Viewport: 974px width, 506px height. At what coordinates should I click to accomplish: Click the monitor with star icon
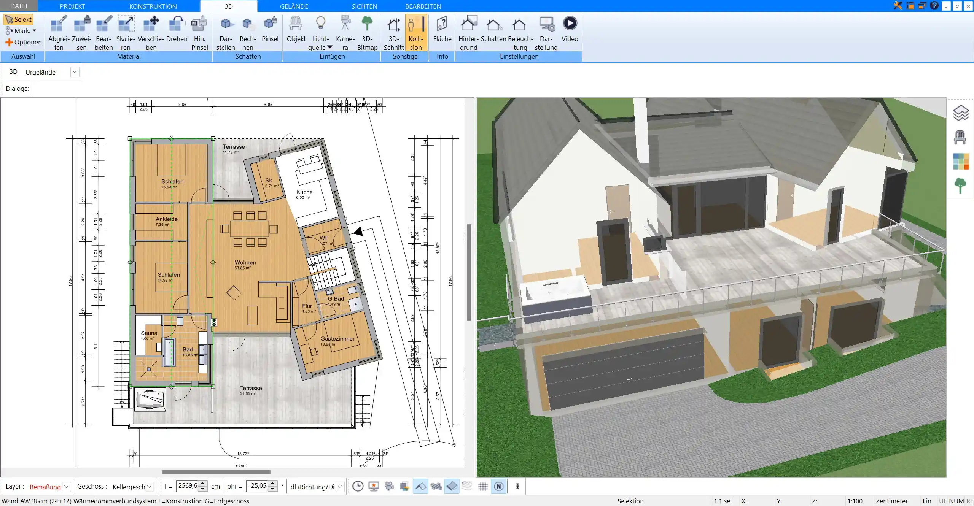[374, 486]
